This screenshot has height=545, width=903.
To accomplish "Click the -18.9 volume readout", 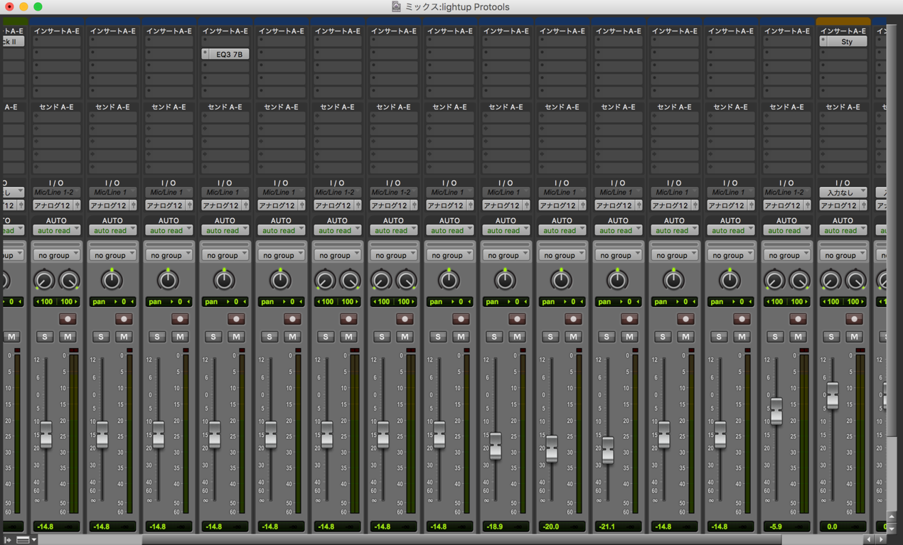I will pyautogui.click(x=506, y=527).
